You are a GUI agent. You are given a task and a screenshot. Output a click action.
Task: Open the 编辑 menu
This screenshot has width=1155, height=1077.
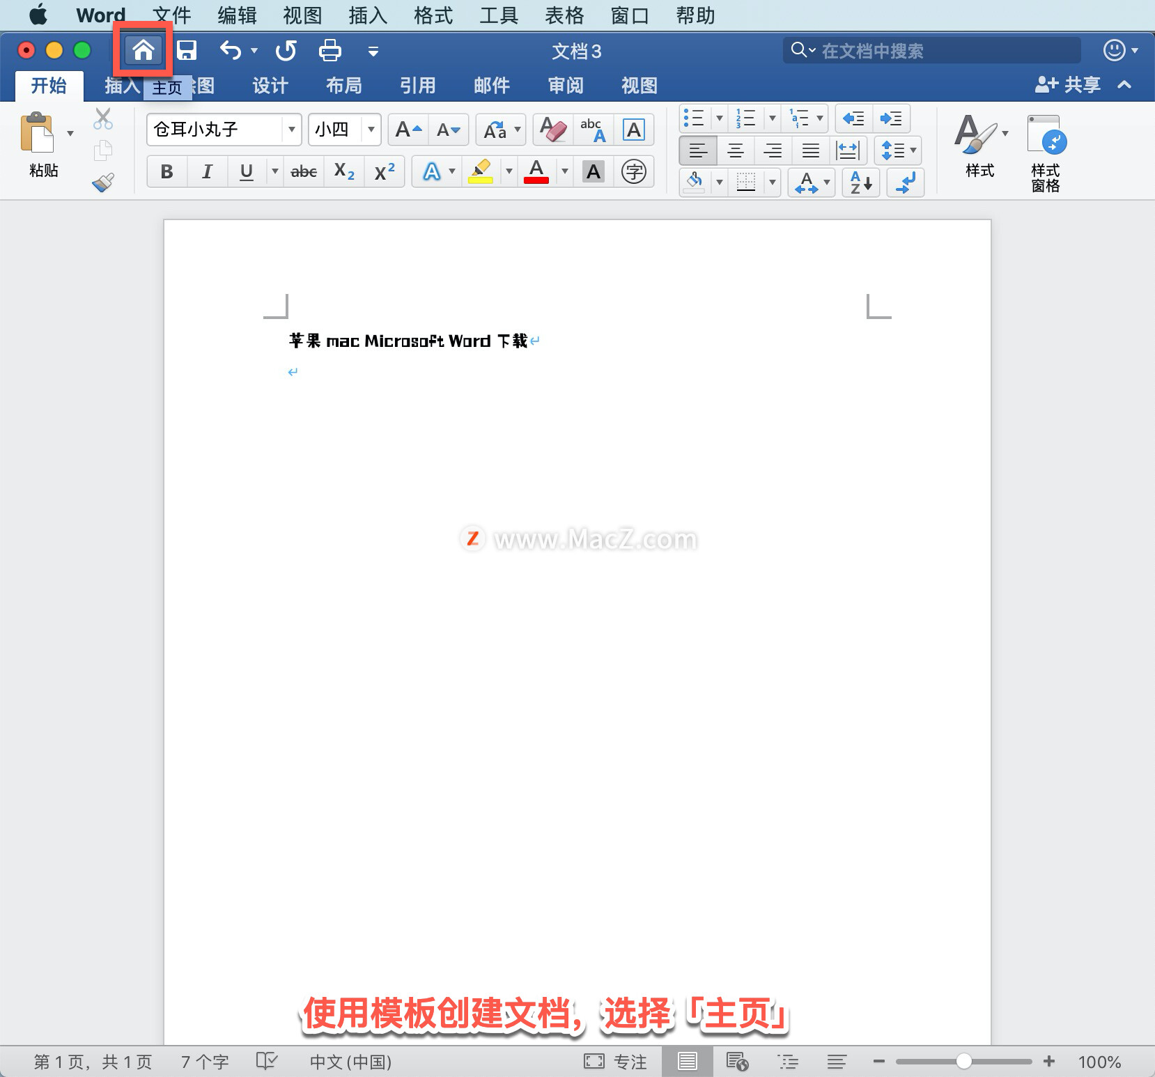[x=237, y=15]
